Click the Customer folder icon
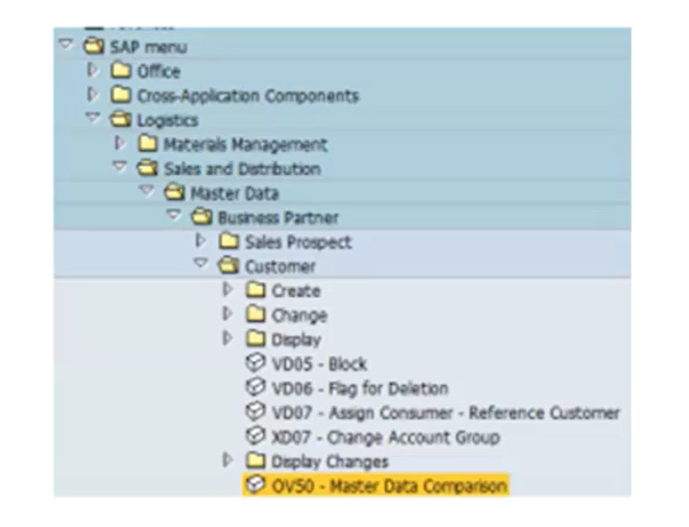The height and width of the screenshot is (527, 689). [229, 265]
